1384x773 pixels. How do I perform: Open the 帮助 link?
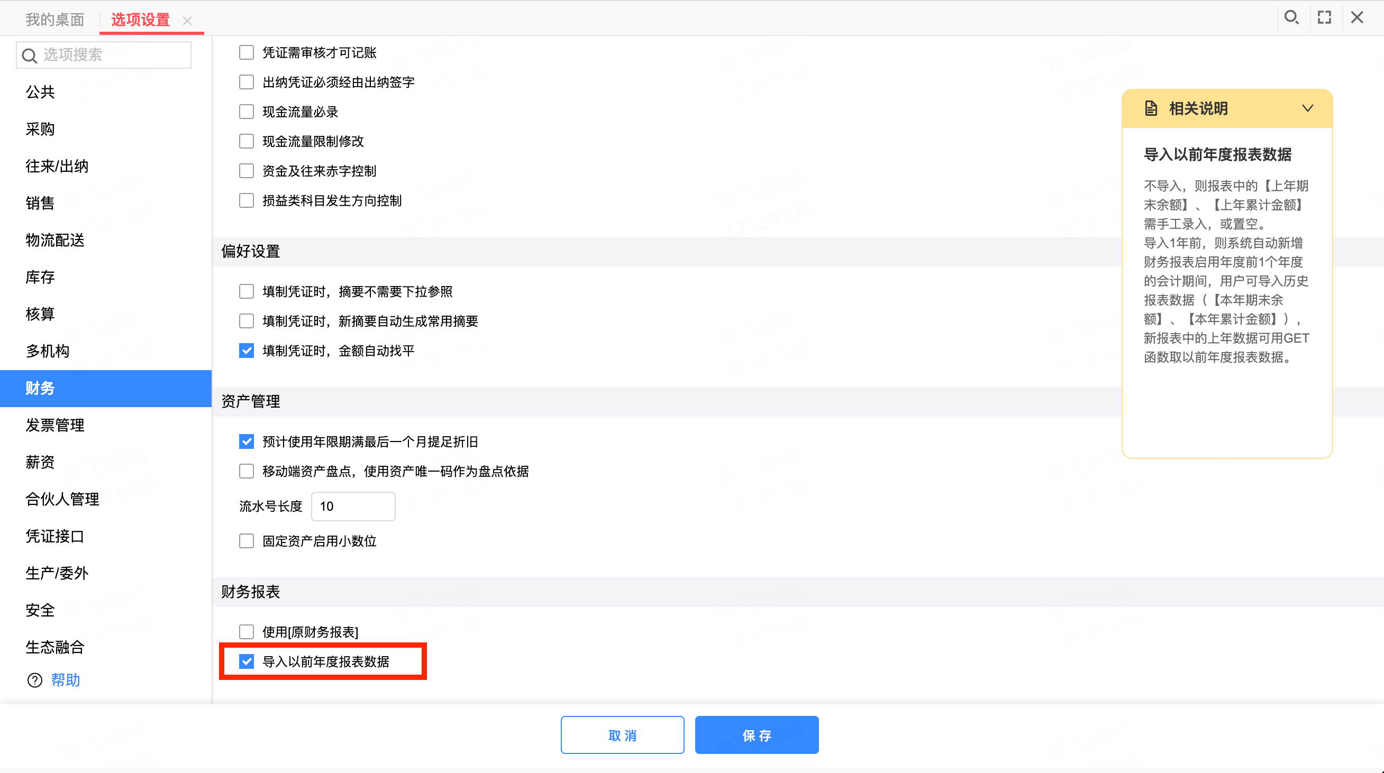(x=65, y=680)
